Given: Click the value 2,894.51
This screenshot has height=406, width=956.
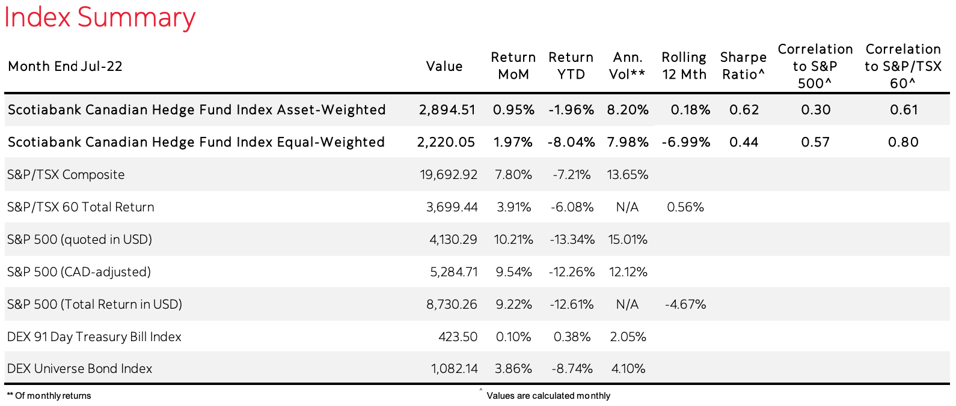Looking at the screenshot, I should pyautogui.click(x=447, y=110).
